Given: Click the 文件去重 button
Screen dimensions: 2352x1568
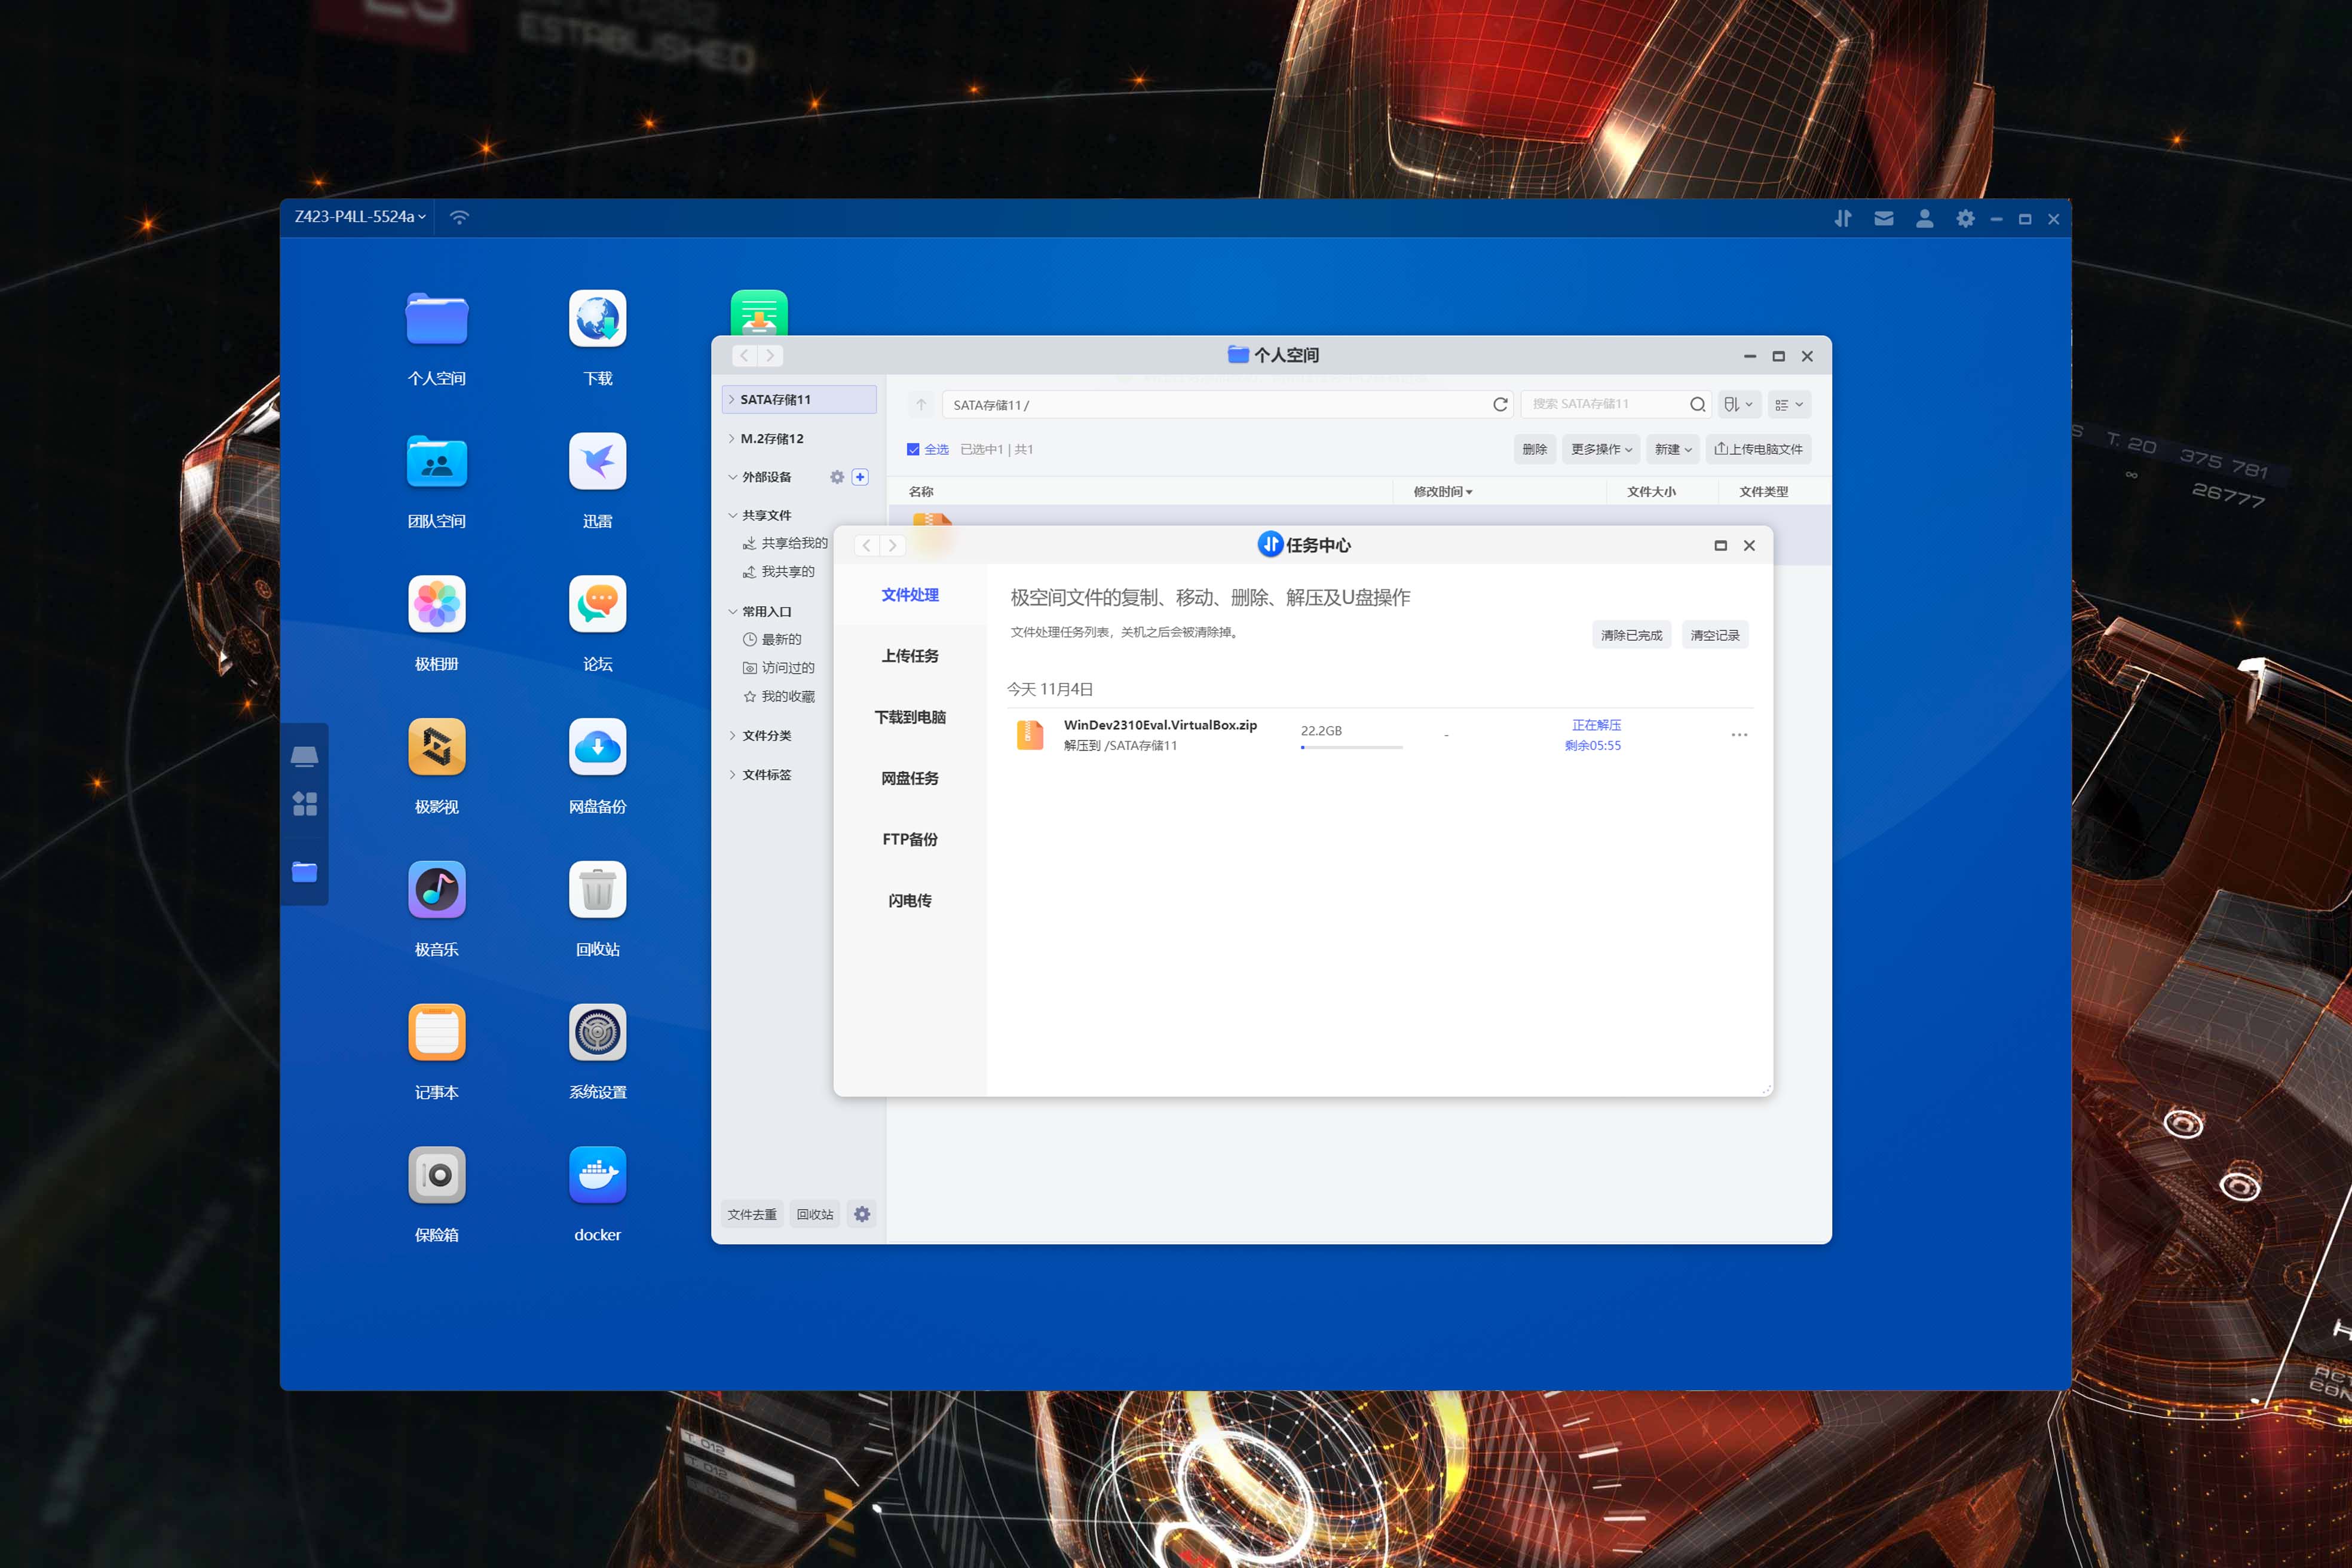Looking at the screenshot, I should pyautogui.click(x=751, y=1214).
